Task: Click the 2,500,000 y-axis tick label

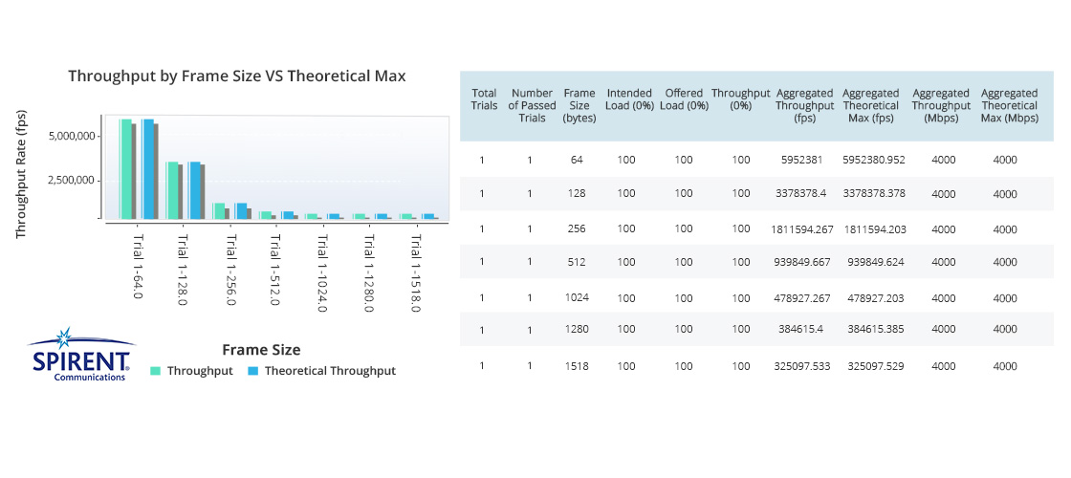Action: [71, 181]
